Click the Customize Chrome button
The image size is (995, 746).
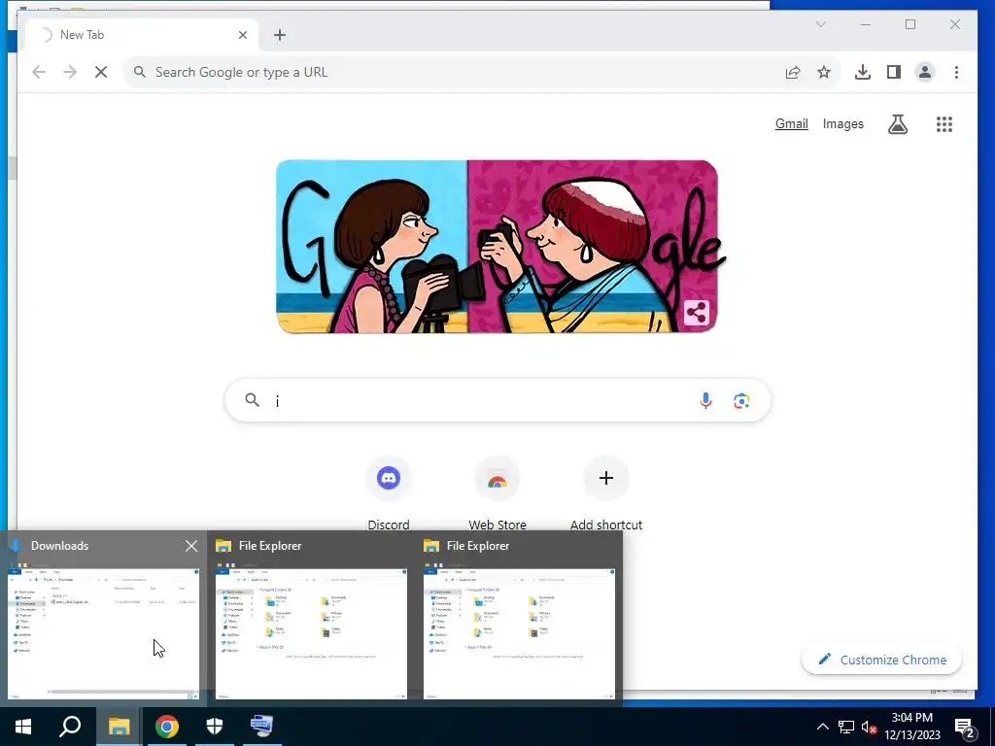point(882,660)
